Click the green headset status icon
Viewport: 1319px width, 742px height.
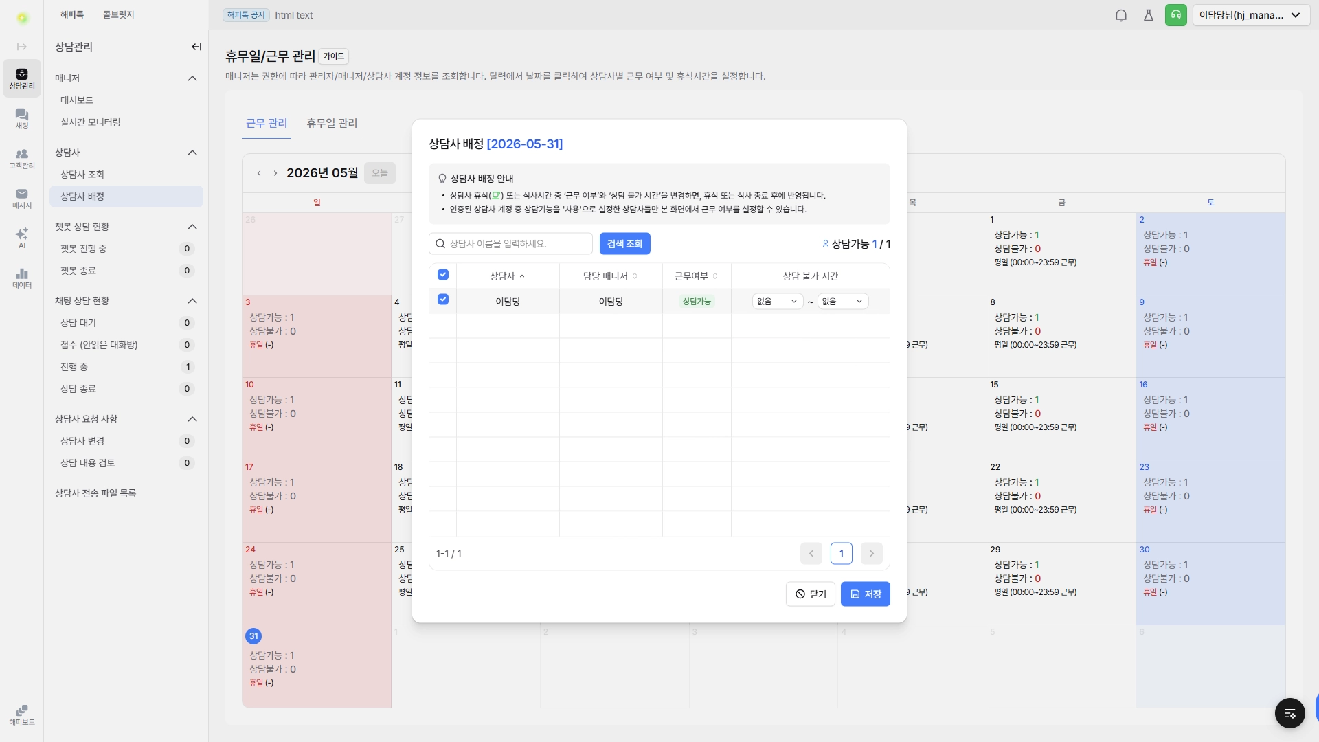[x=1176, y=15]
